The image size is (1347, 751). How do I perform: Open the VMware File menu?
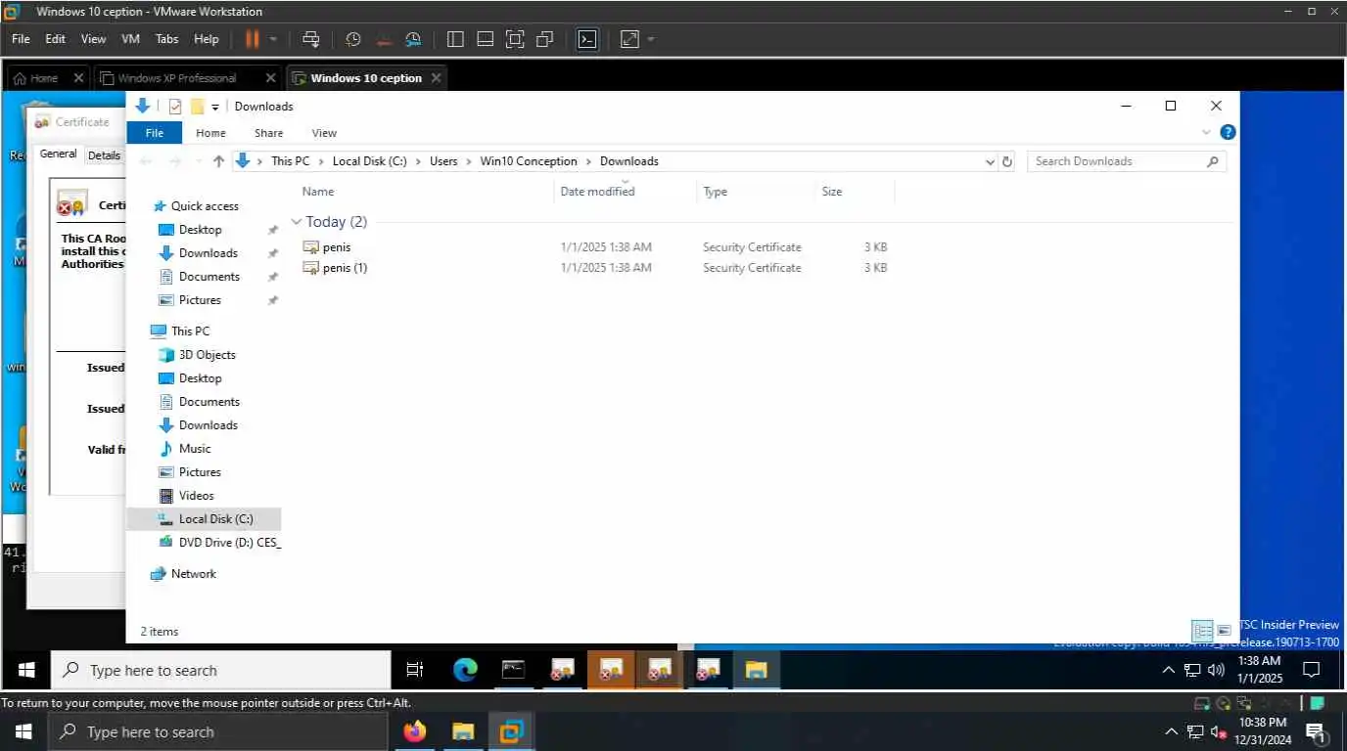[x=21, y=39]
